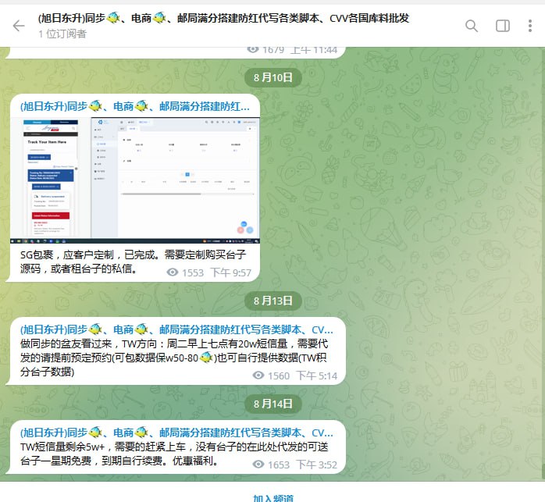
Task: Click the 8月10日 date badge
Action: [x=272, y=77]
